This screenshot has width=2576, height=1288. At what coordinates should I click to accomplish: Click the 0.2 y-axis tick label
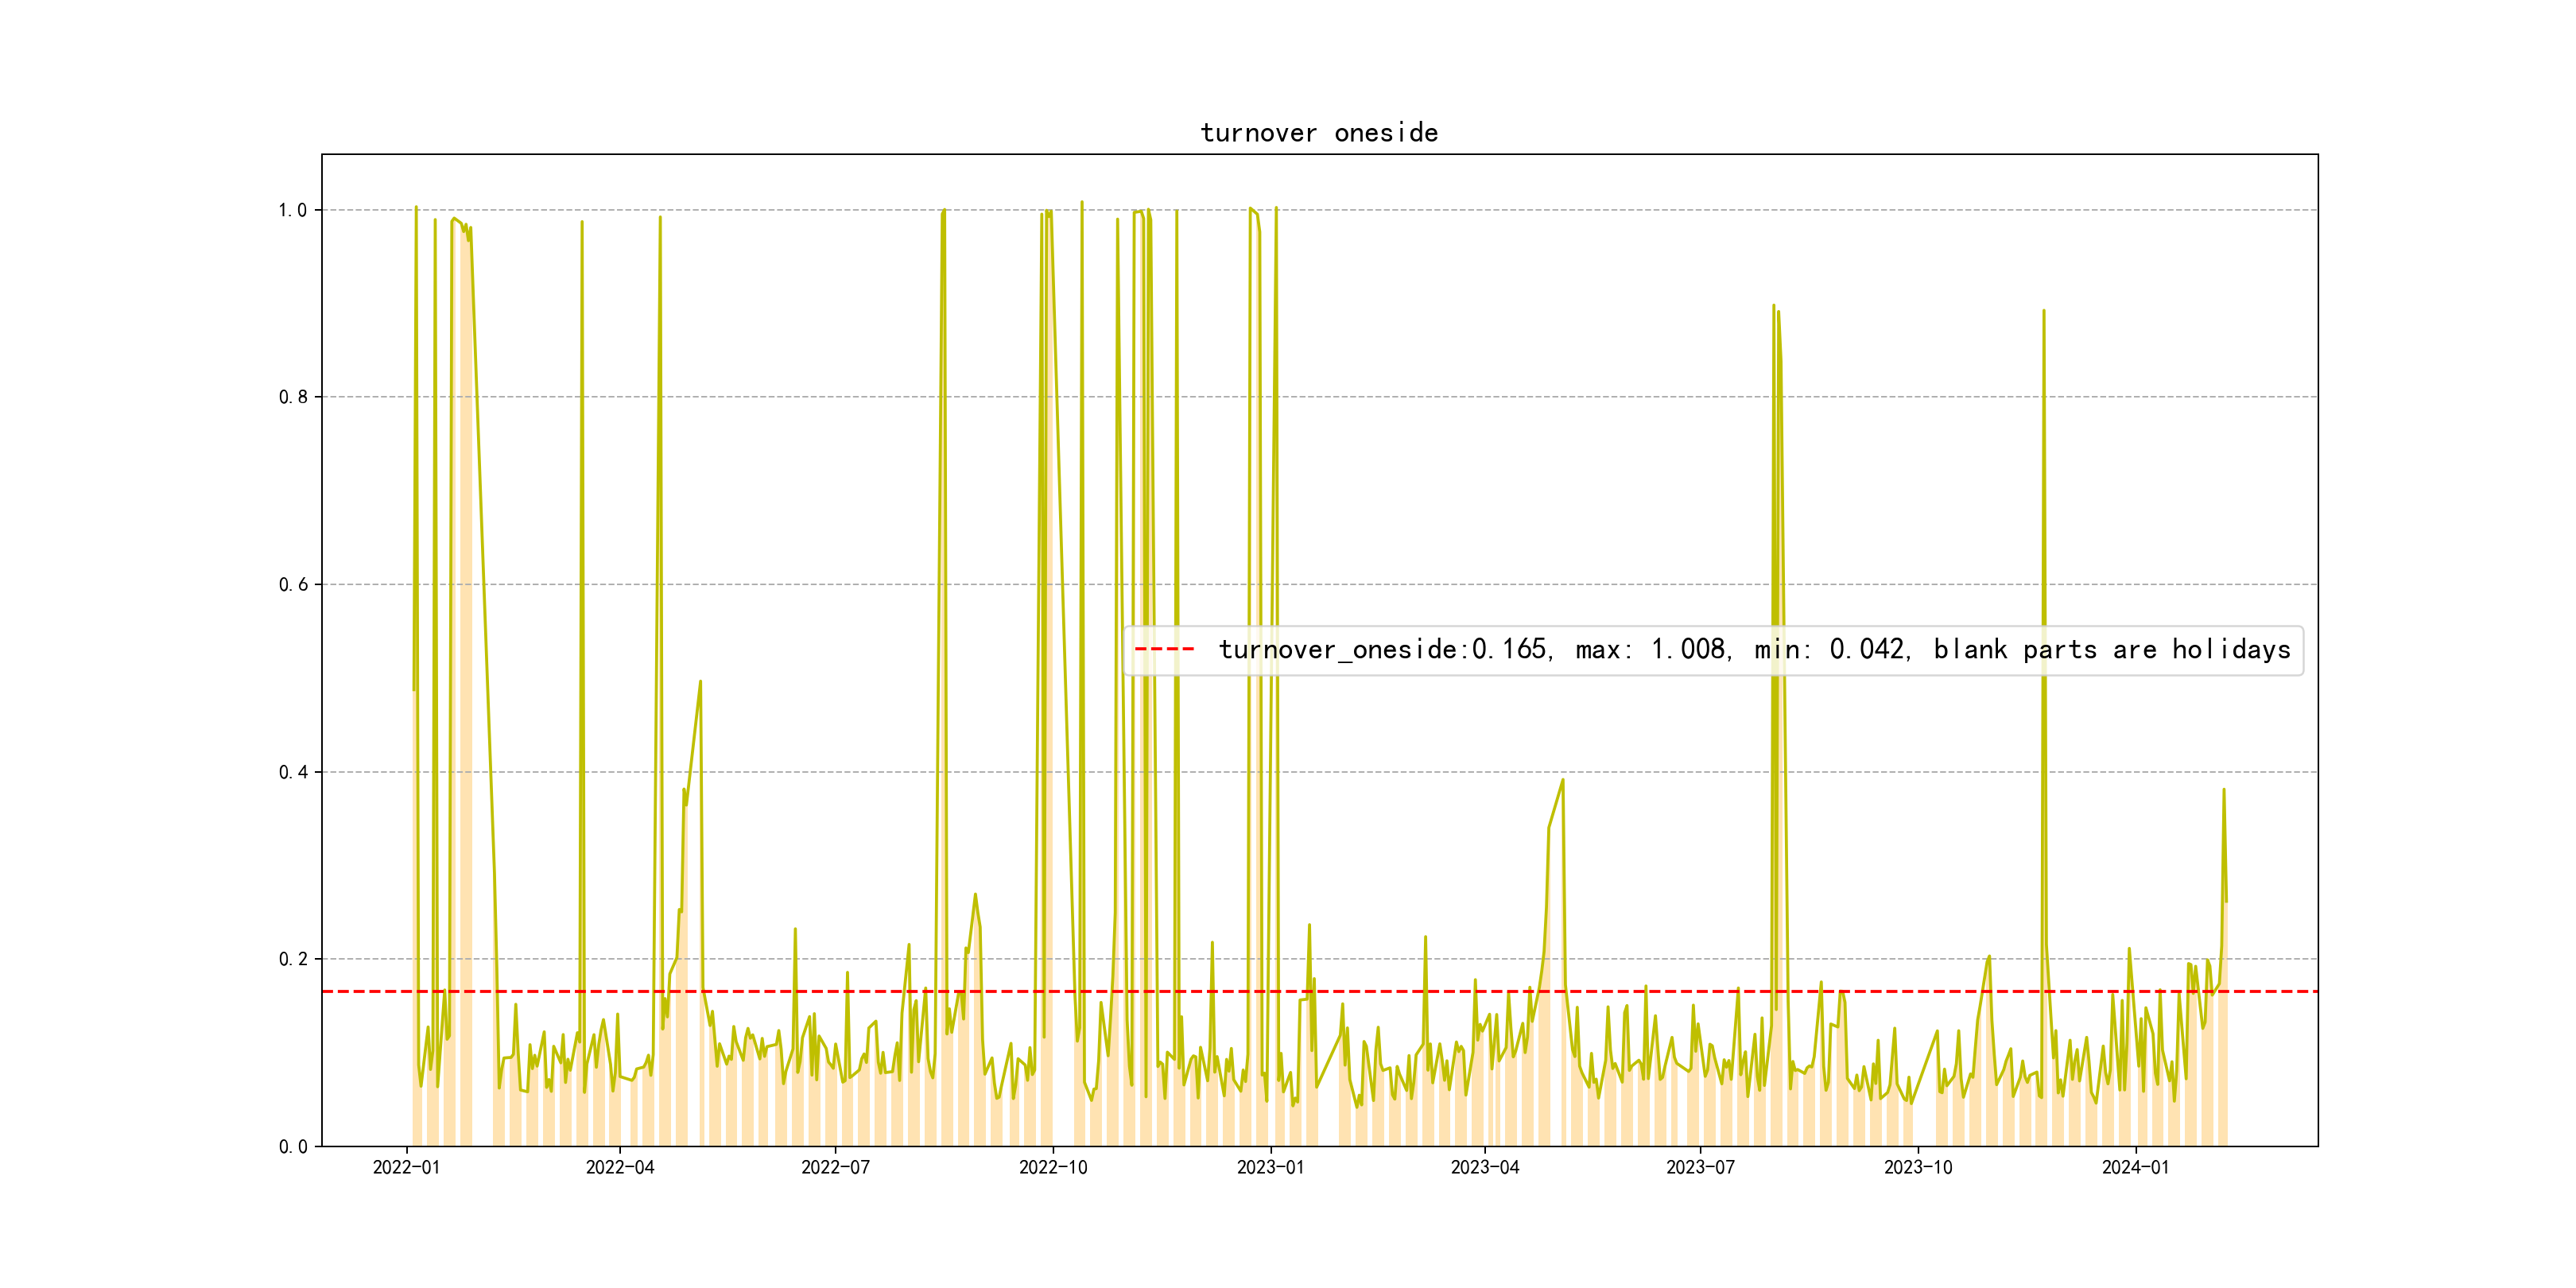coord(293,959)
